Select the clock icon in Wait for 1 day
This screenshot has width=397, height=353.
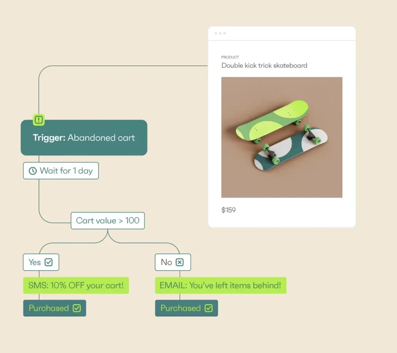click(x=32, y=171)
